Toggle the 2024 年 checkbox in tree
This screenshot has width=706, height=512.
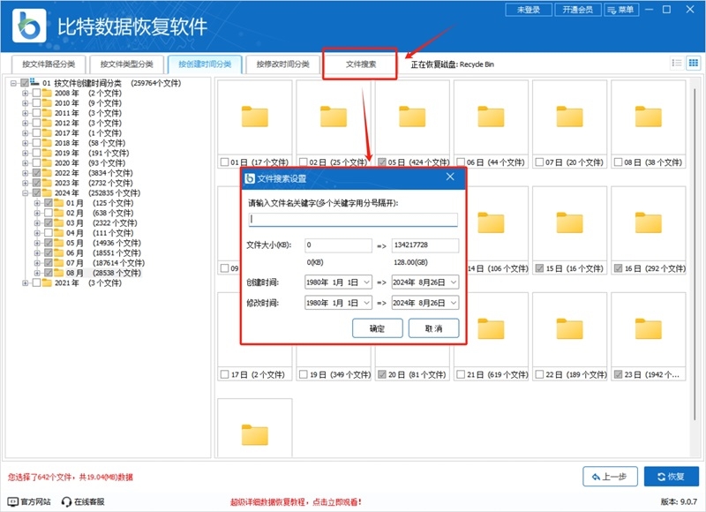coord(36,192)
